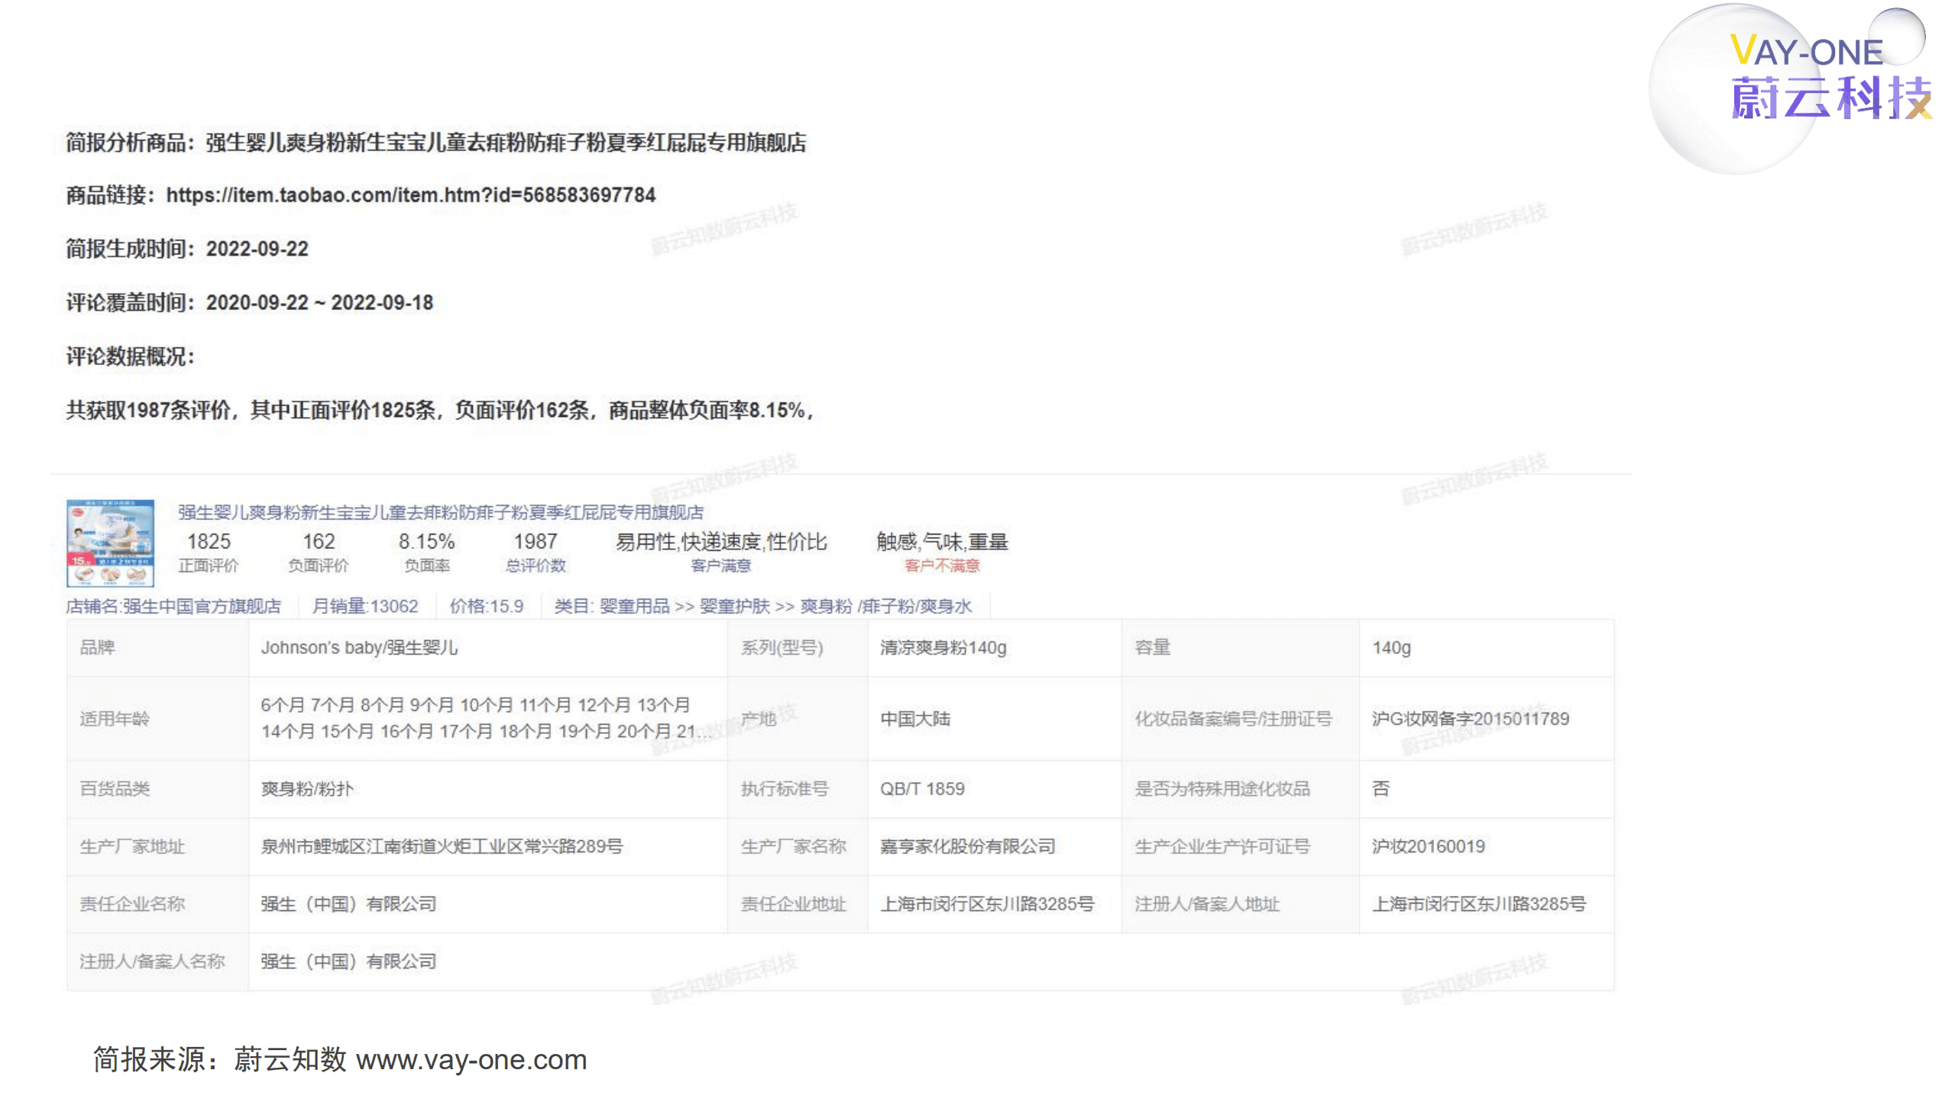1955x1099 pixels.
Task: Expand the truncated 适用年龄 age list
Action: click(x=708, y=736)
